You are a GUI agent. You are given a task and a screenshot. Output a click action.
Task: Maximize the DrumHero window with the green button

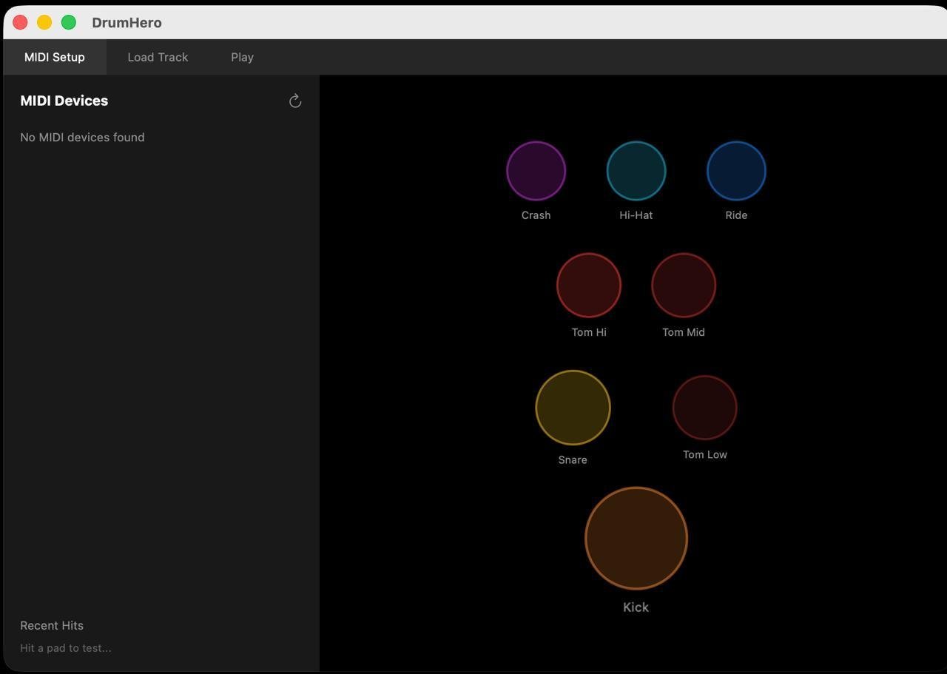pyautogui.click(x=69, y=22)
